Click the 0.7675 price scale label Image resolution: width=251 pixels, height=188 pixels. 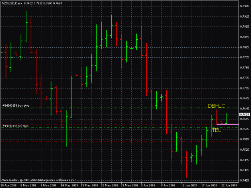(245, 98)
